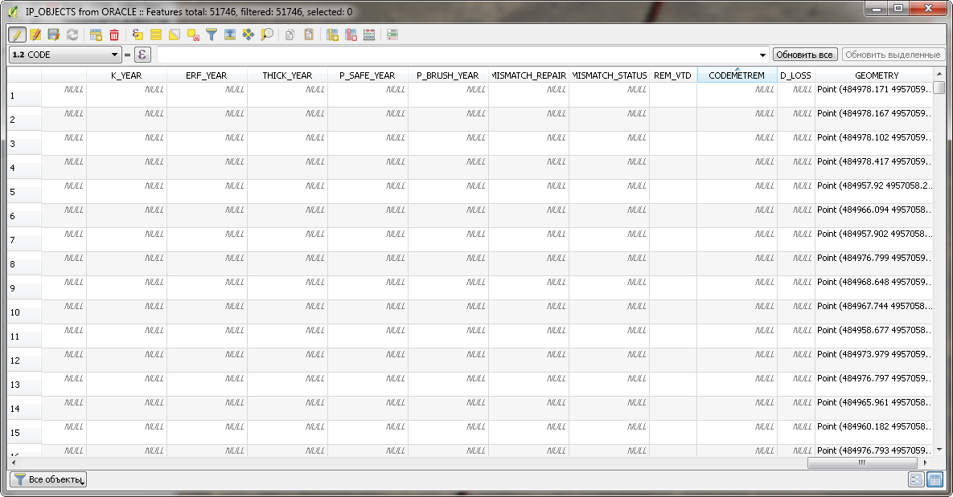
Task: Click the red Delete selected features icon
Action: 114,35
